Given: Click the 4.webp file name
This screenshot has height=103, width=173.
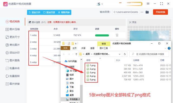Looking at the screenshot, I should click(33, 56).
